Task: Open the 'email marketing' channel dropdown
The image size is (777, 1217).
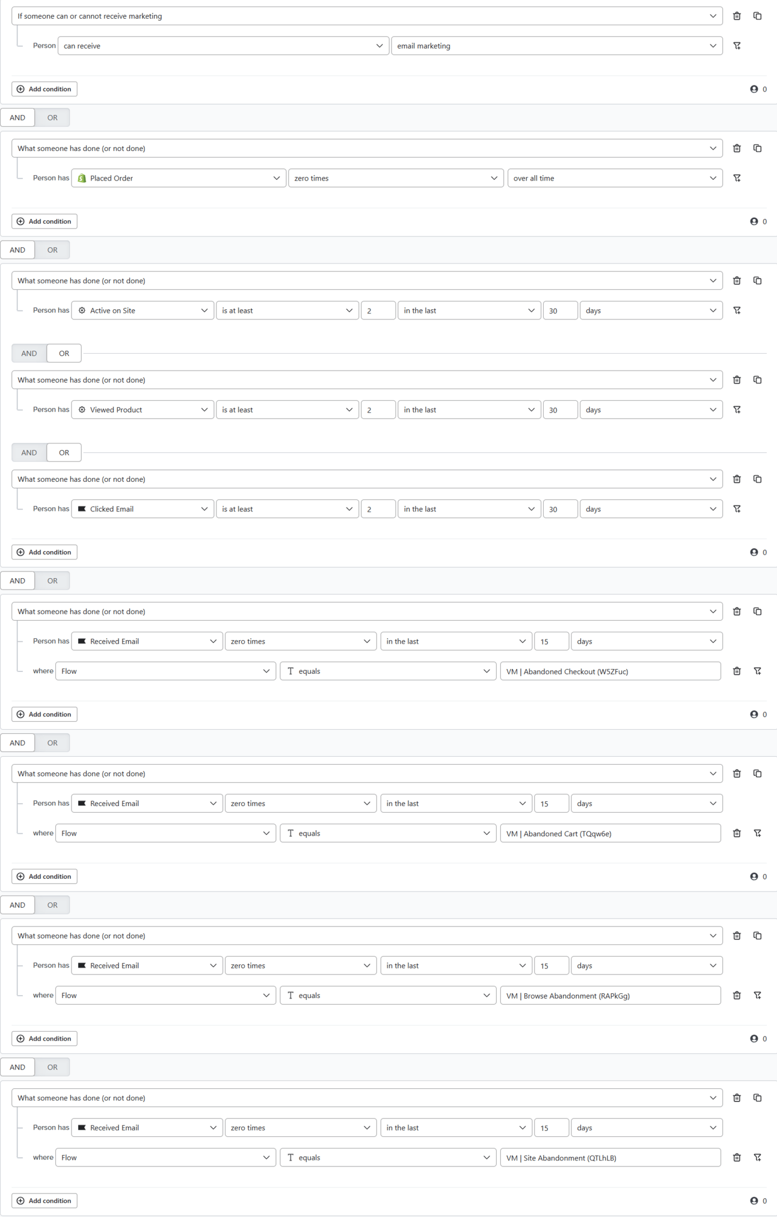Action: point(556,46)
